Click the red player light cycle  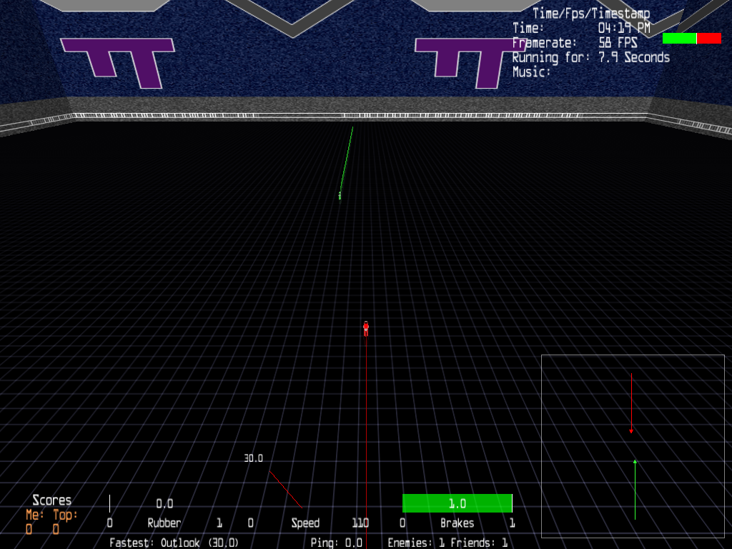click(x=366, y=328)
